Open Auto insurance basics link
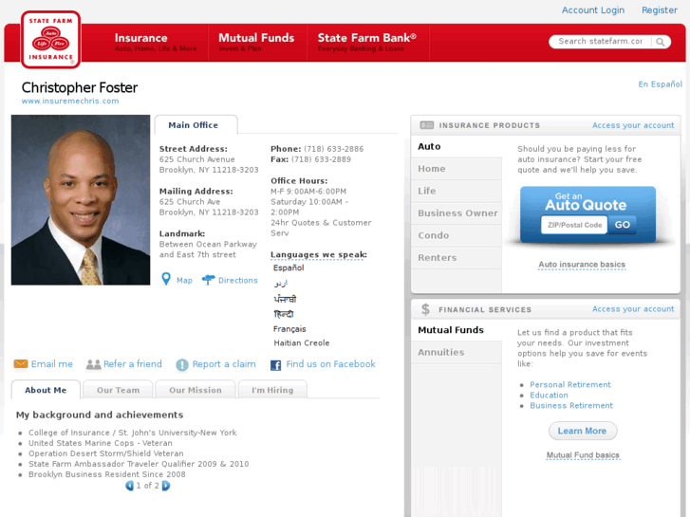690x517 pixels. coord(582,265)
